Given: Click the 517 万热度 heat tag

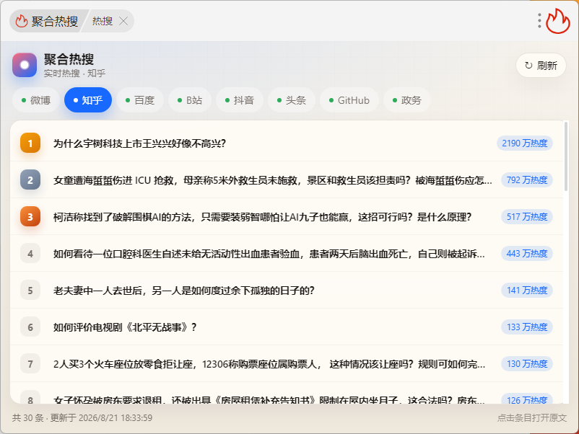Looking at the screenshot, I should pos(526,217).
